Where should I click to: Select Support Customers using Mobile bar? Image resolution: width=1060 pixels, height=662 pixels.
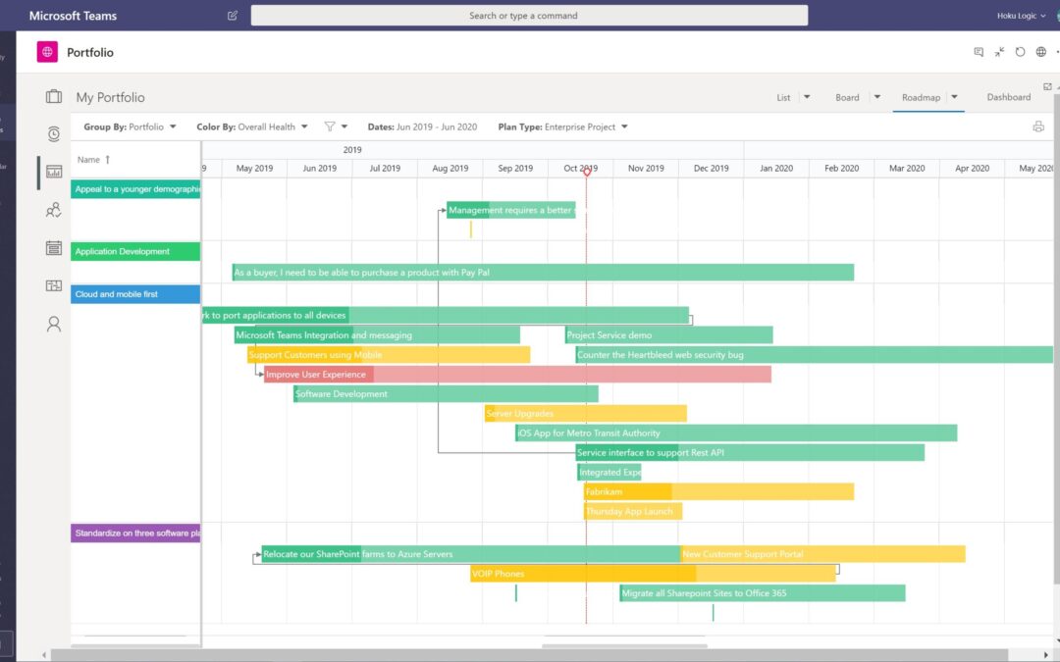coord(389,354)
